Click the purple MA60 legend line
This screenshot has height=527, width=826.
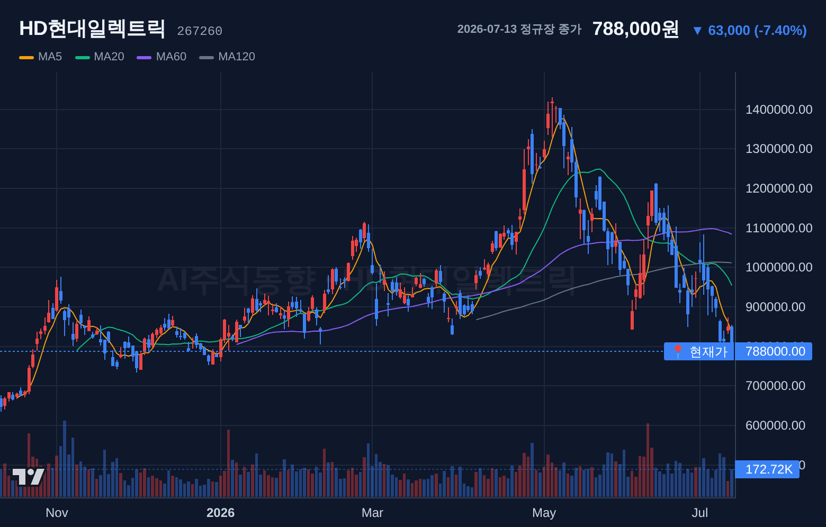(x=144, y=57)
